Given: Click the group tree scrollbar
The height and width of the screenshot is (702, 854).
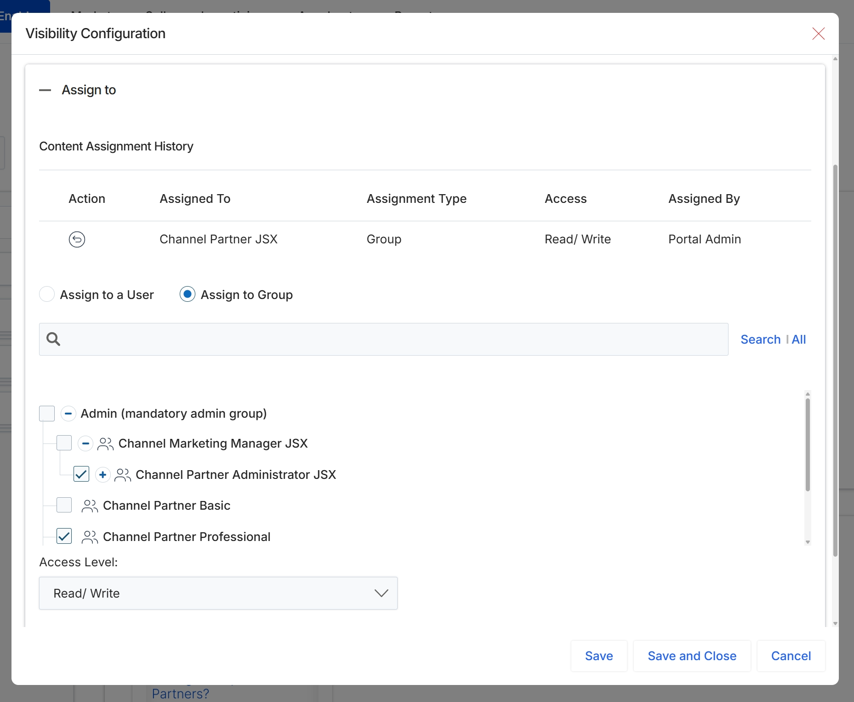Looking at the screenshot, I should tap(808, 445).
